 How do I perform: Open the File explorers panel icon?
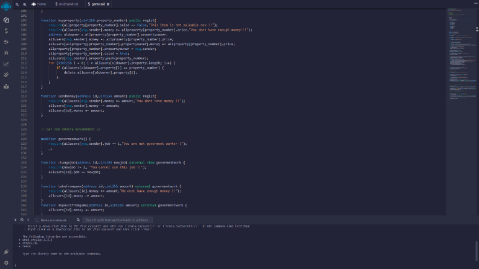pyautogui.click(x=6, y=20)
